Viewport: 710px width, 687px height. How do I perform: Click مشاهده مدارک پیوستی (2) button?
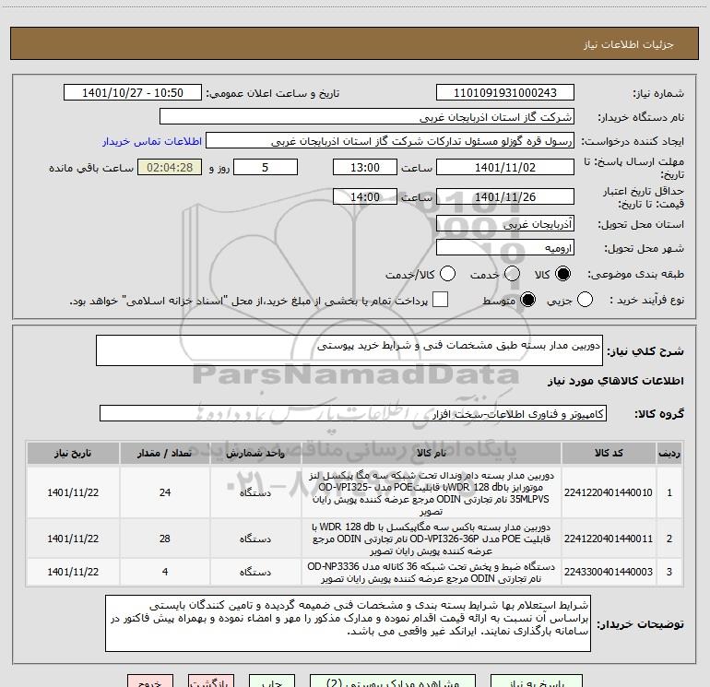coord(393,681)
